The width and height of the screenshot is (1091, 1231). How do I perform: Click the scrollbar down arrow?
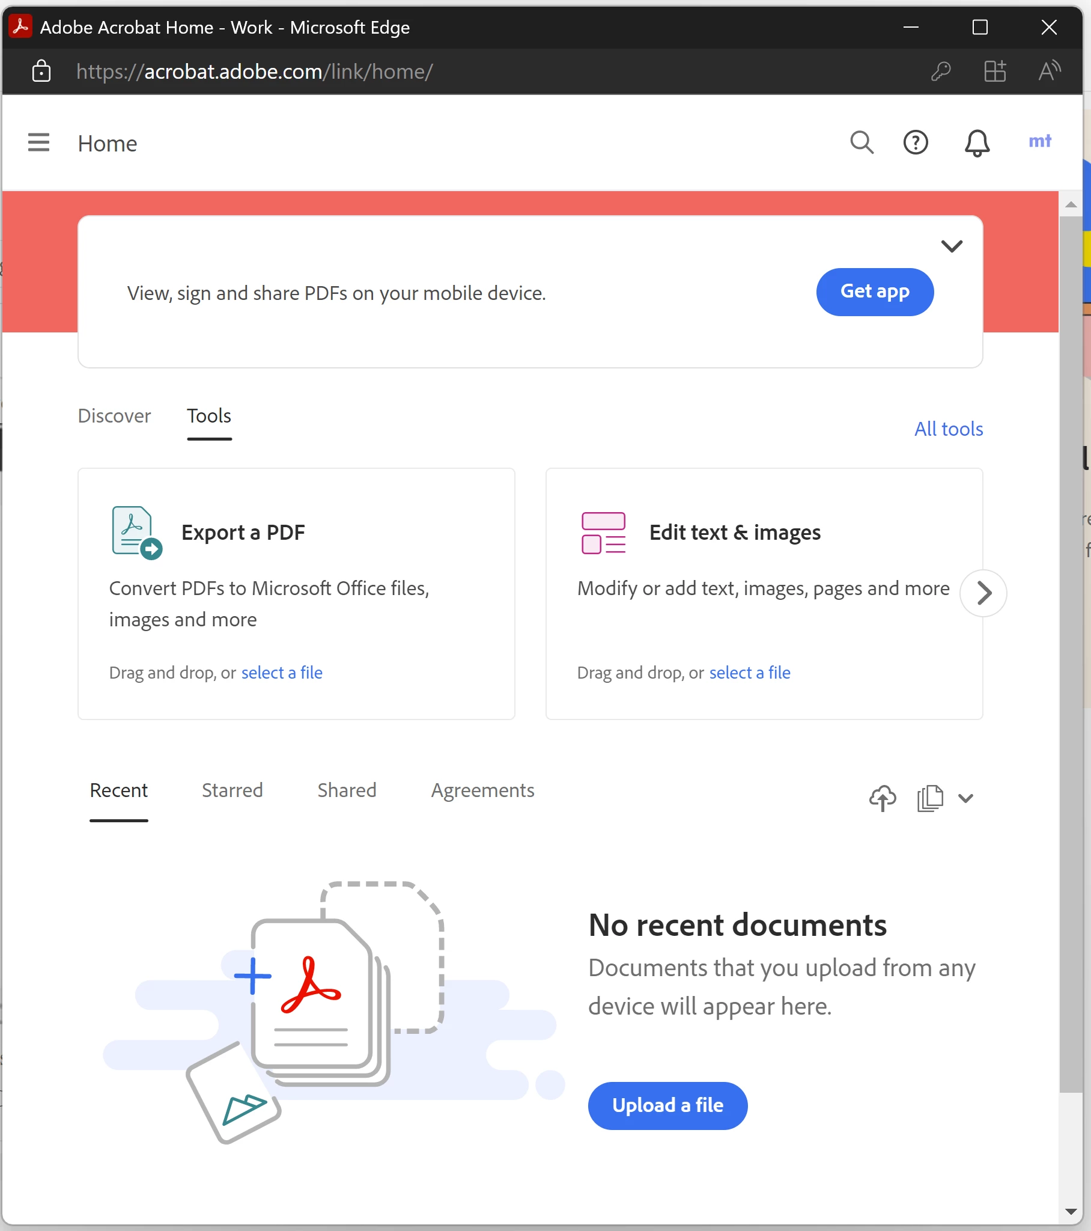click(1071, 1212)
